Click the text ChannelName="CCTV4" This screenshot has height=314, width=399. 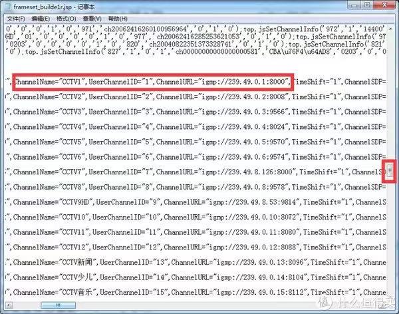pos(49,127)
